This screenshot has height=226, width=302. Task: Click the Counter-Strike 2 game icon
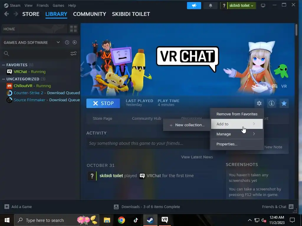pos(9,93)
